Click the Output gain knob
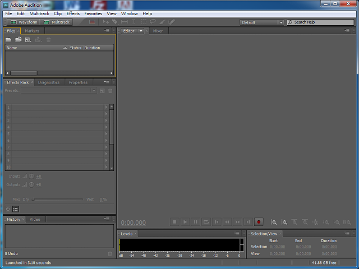Viewport: 359px width, 269px height. (x=31, y=184)
